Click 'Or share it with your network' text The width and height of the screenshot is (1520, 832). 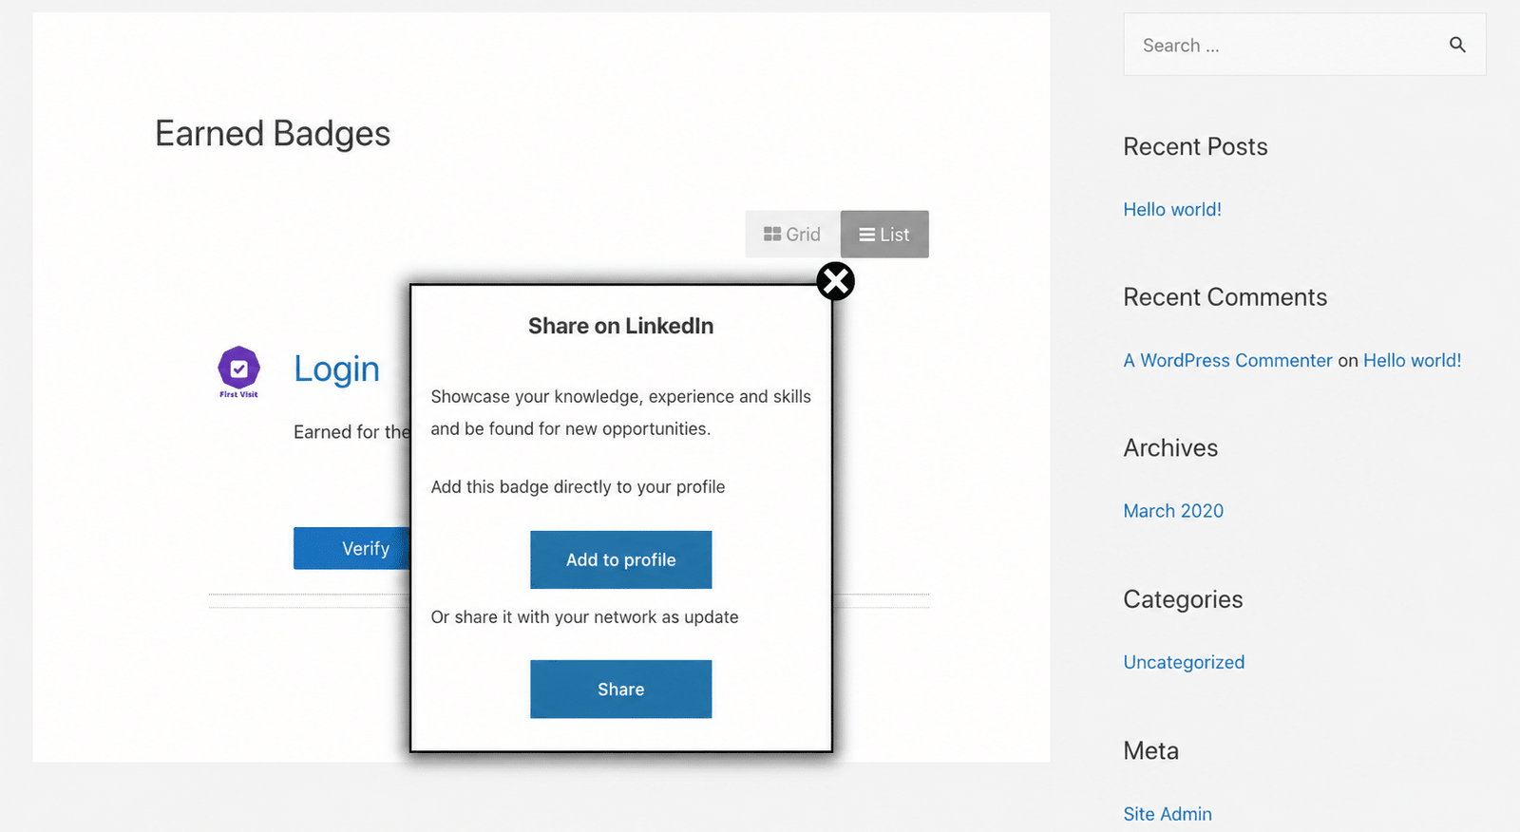pyautogui.click(x=584, y=616)
